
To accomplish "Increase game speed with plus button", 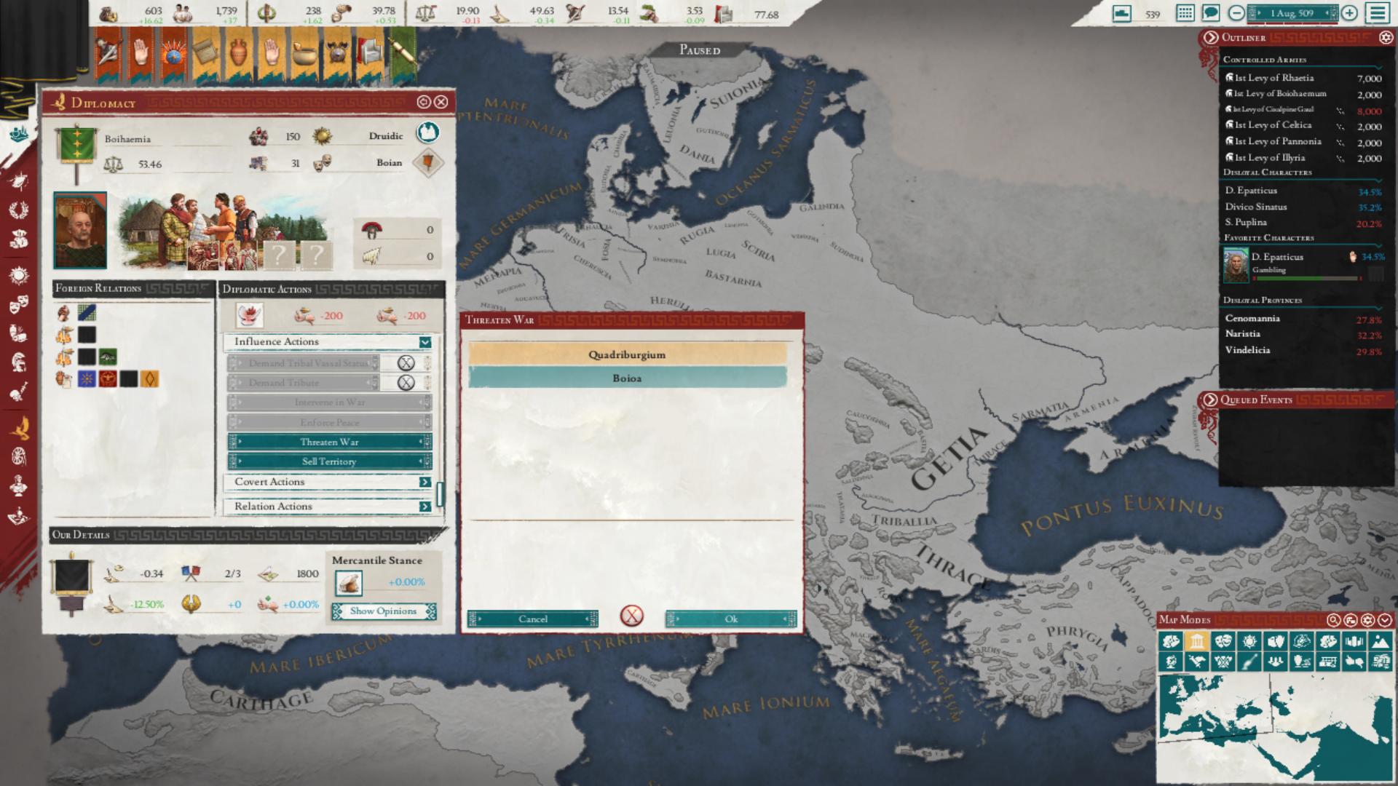I will tap(1349, 13).
